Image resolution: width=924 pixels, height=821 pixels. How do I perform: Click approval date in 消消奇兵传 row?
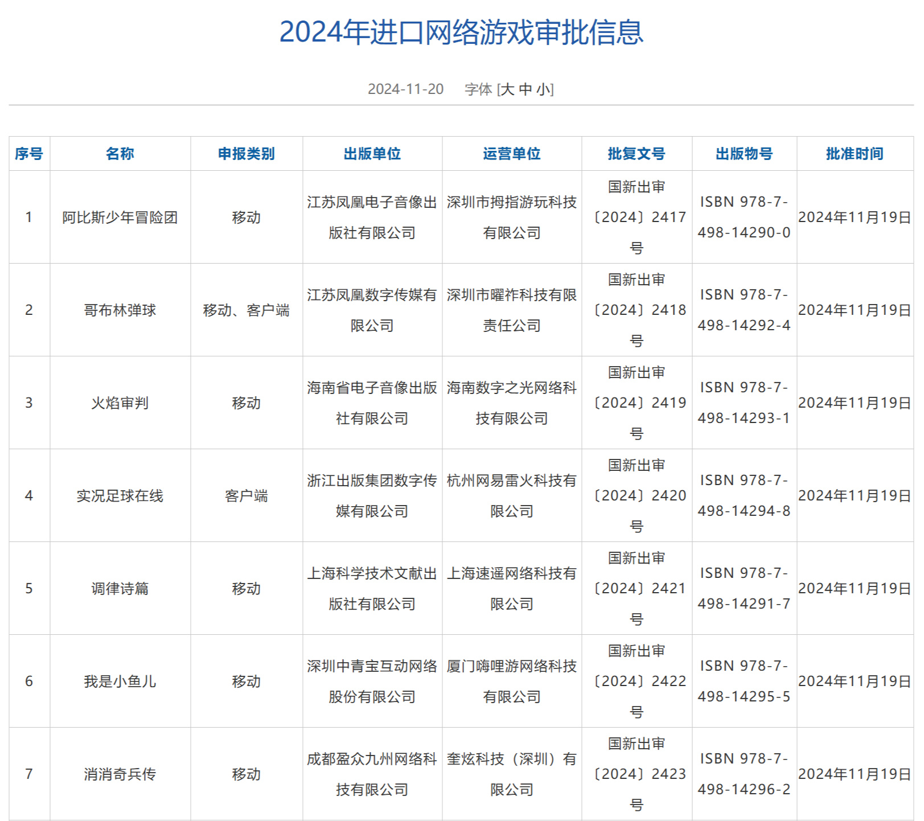point(855,774)
